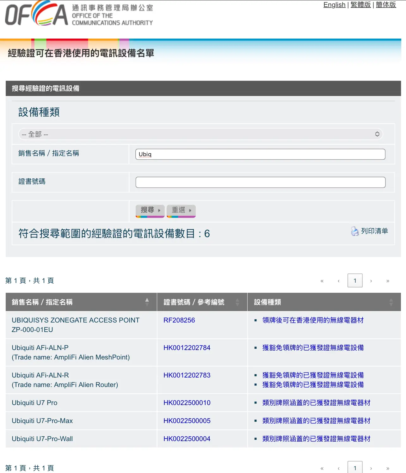The image size is (406, 473).
Task: Go to next page in top pagination
Action: click(x=371, y=281)
